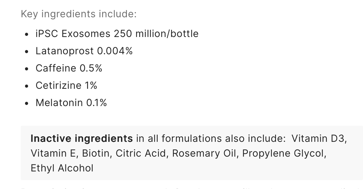
Task: Click the "Key ingredients include:" heading text
Action: 79,14
